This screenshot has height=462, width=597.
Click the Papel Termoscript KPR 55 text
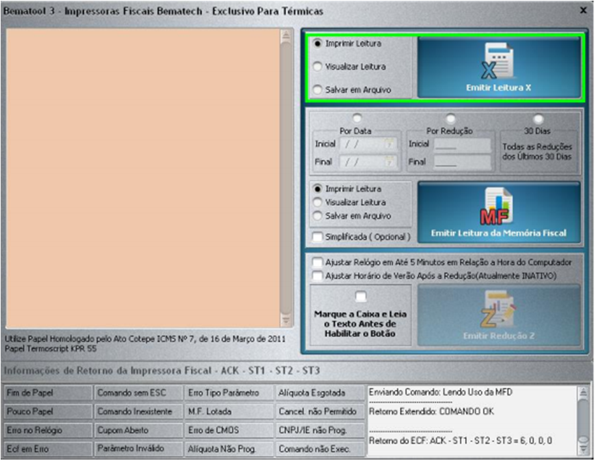tap(50, 348)
